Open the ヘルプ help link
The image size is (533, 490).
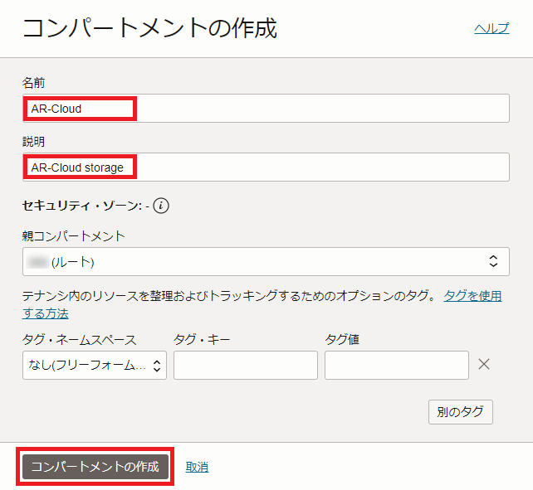pos(491,28)
